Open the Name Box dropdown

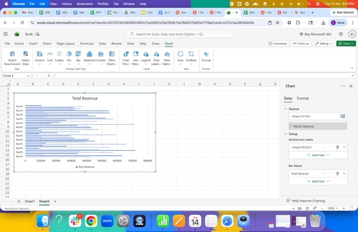28,76
